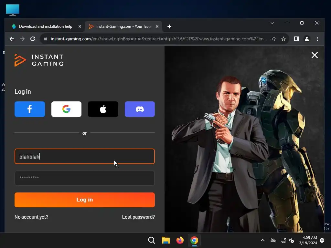Open the Lost password? link
Screen dimensions: 331x248
(138, 217)
